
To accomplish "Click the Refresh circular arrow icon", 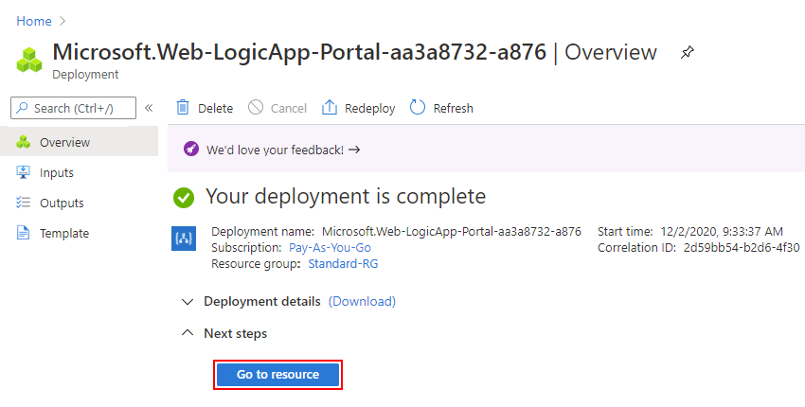I will pyautogui.click(x=418, y=108).
